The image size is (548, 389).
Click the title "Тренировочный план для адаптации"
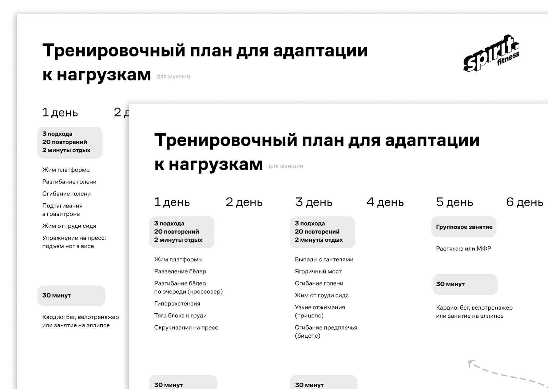[x=317, y=139]
